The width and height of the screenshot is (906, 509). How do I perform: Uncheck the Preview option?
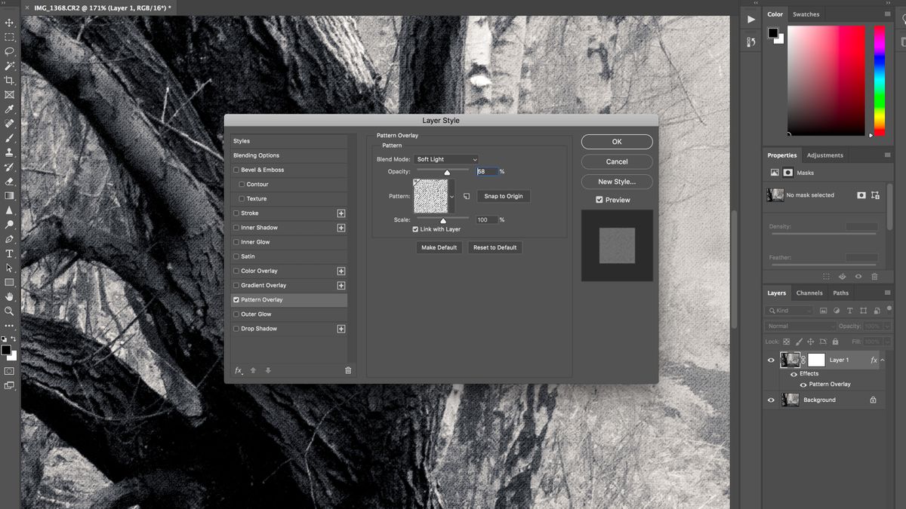[x=598, y=199]
